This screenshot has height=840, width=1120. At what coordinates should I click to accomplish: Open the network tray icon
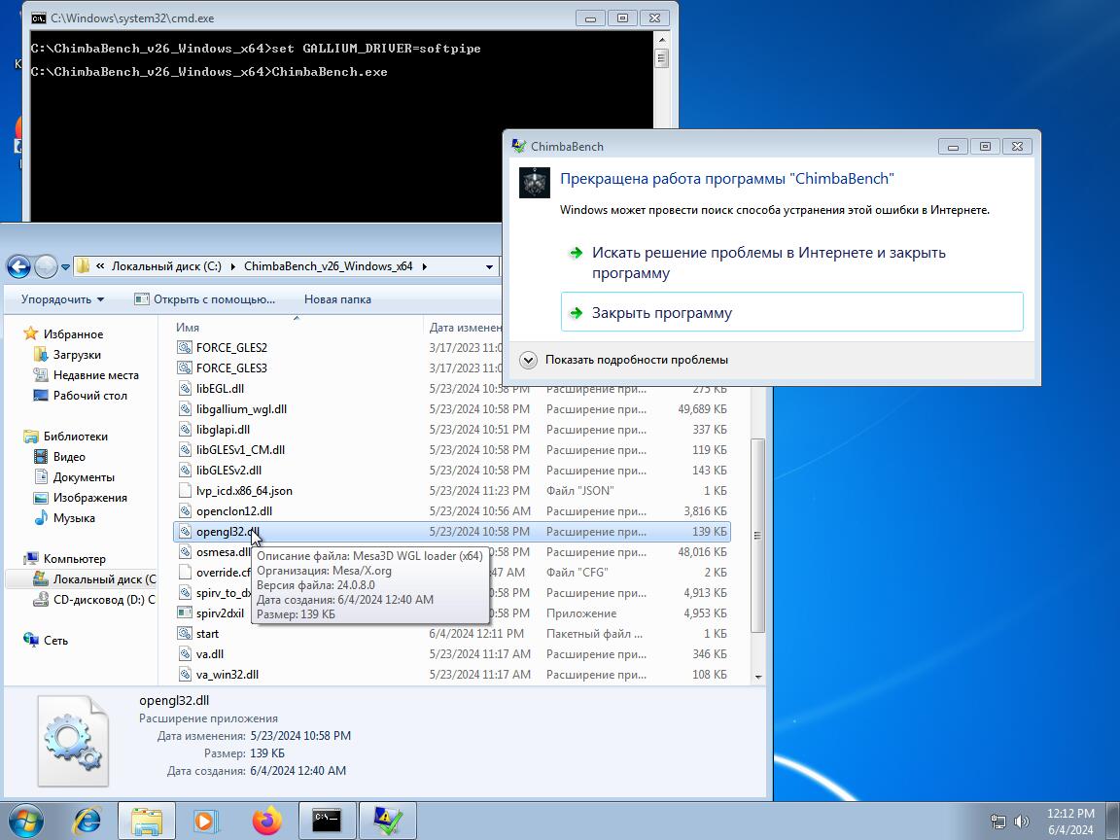tap(998, 822)
